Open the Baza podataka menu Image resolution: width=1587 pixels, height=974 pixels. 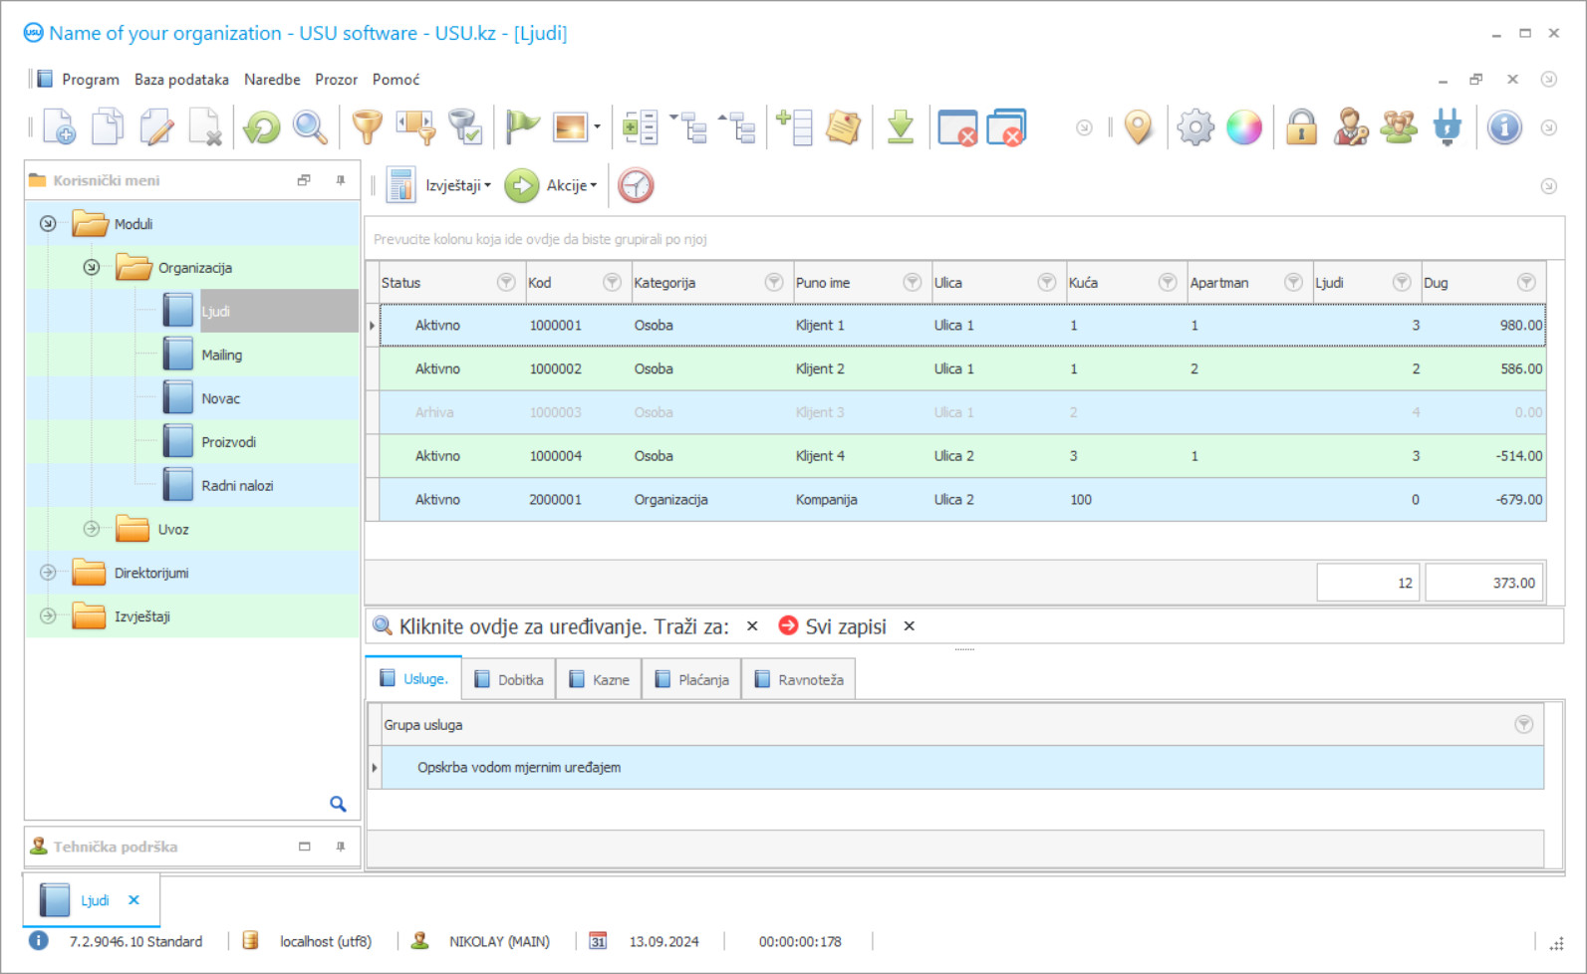181,80
